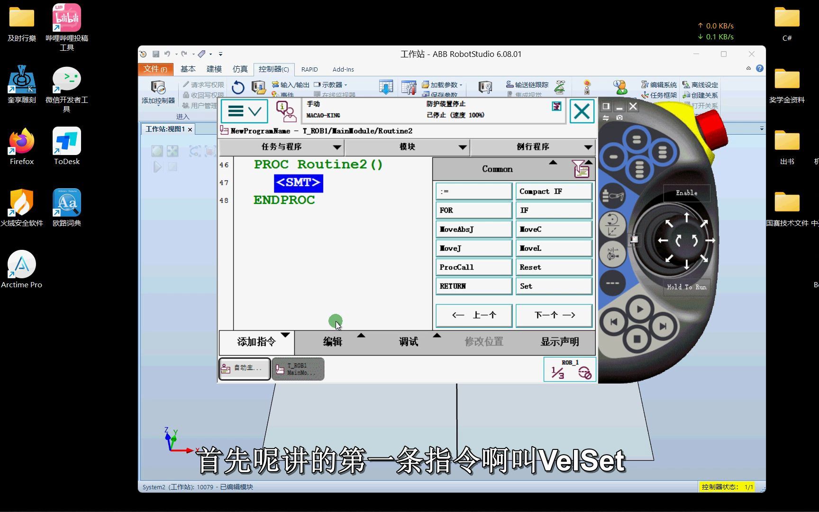Switch to the 建模 ribbon tab

(214, 69)
